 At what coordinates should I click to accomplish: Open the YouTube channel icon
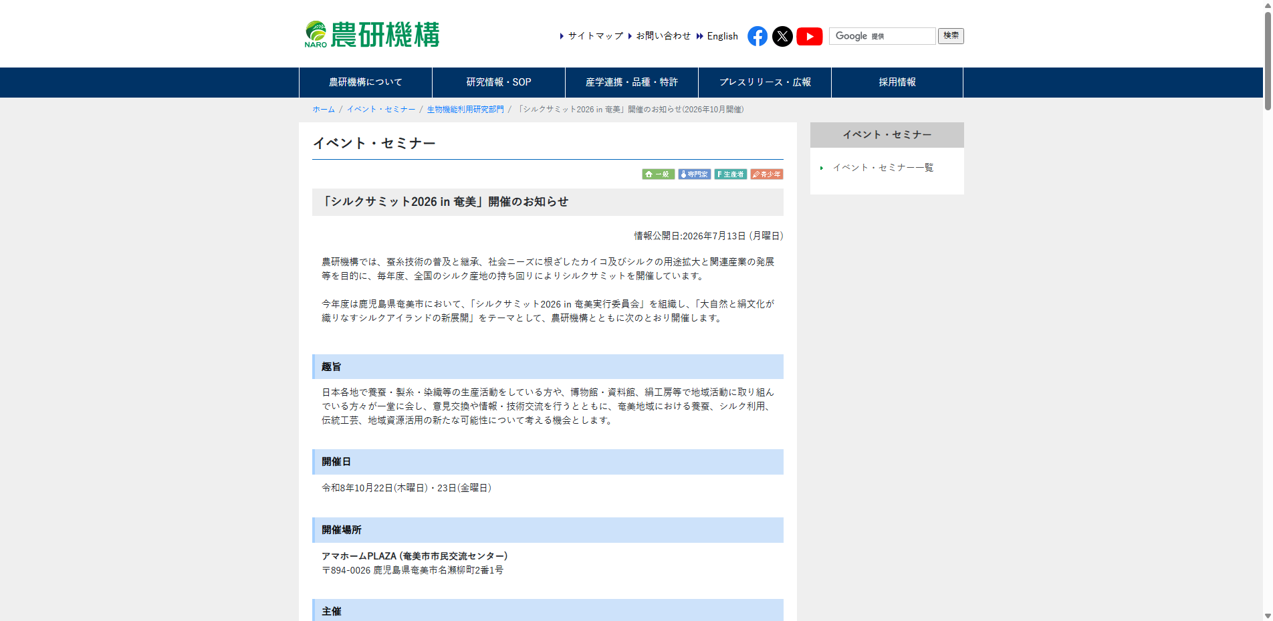[810, 36]
